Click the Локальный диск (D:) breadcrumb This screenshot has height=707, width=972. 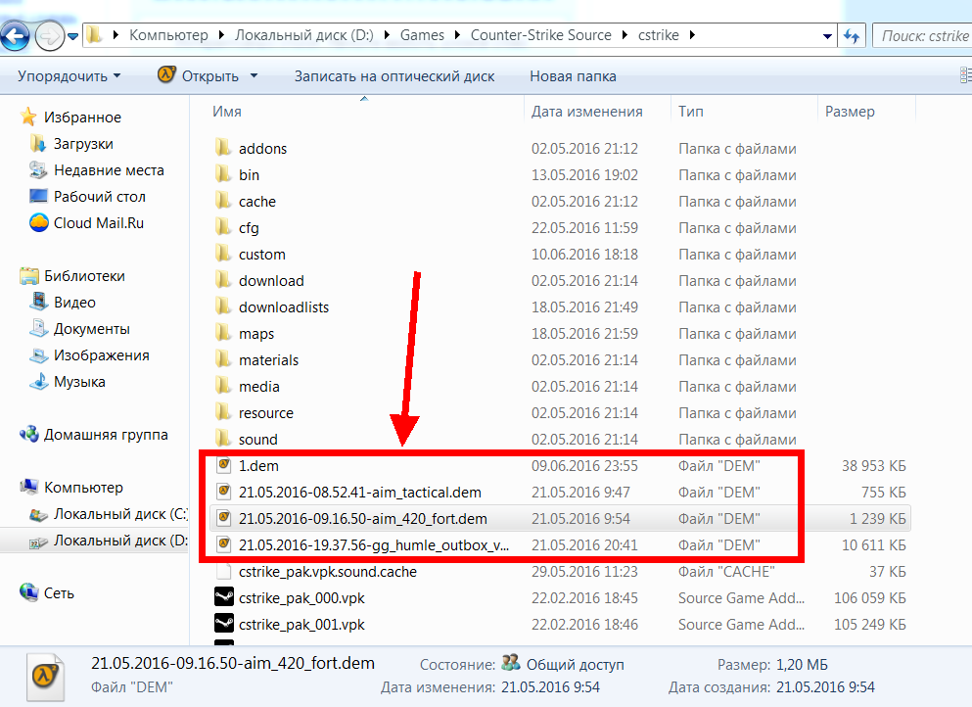[303, 35]
